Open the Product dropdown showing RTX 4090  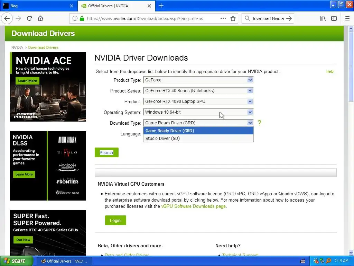198,101
